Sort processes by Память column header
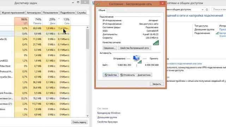This screenshot has height=127, width=226. click(36, 21)
